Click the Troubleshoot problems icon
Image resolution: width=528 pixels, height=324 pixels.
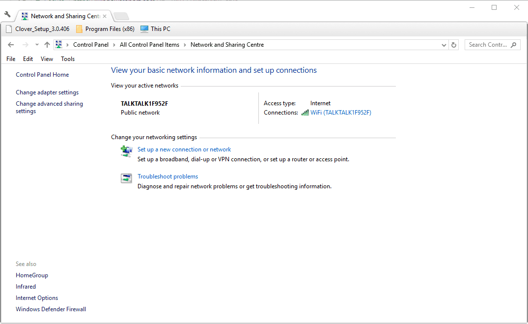tap(126, 178)
